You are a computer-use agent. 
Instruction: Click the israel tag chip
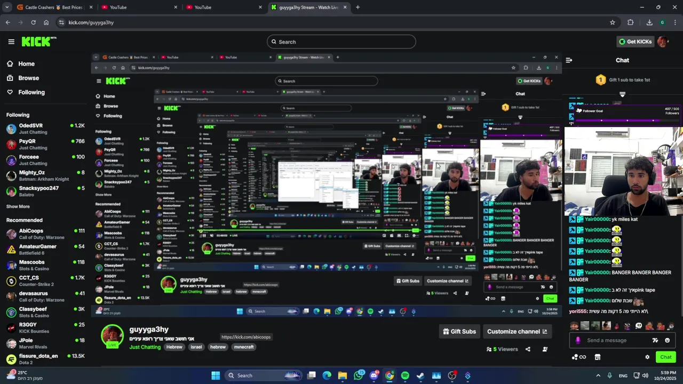tap(196, 347)
